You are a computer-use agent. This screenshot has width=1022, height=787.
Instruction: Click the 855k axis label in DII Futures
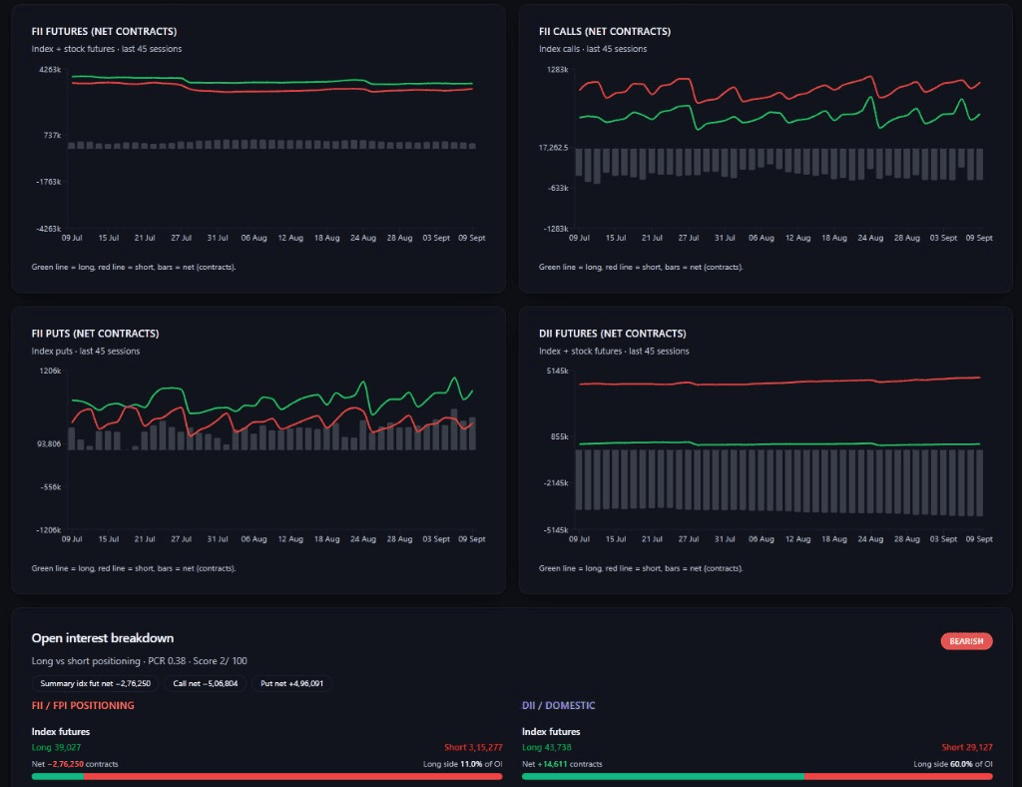559,436
